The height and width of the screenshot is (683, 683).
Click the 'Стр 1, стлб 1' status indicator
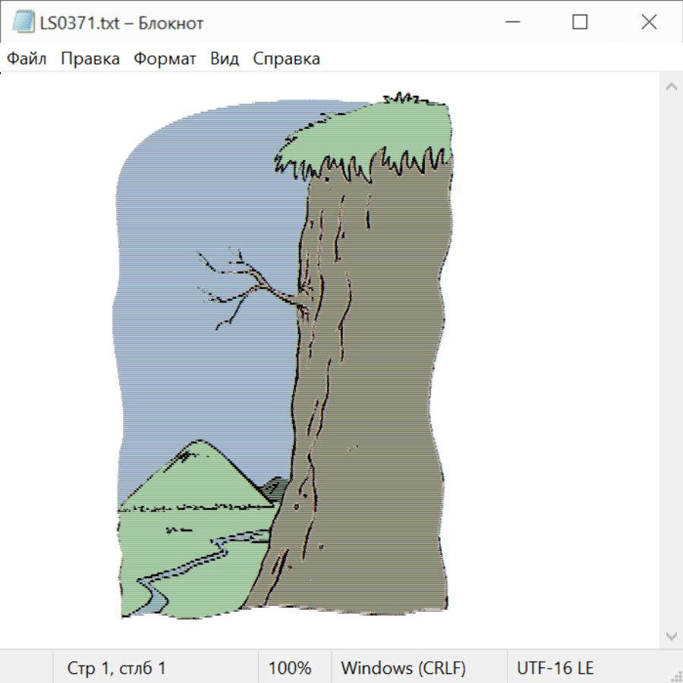pos(116,668)
